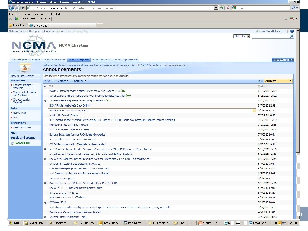This screenshot has width=308, height=231.
Task: Open the NCMA Education tab
Action: 101,59
